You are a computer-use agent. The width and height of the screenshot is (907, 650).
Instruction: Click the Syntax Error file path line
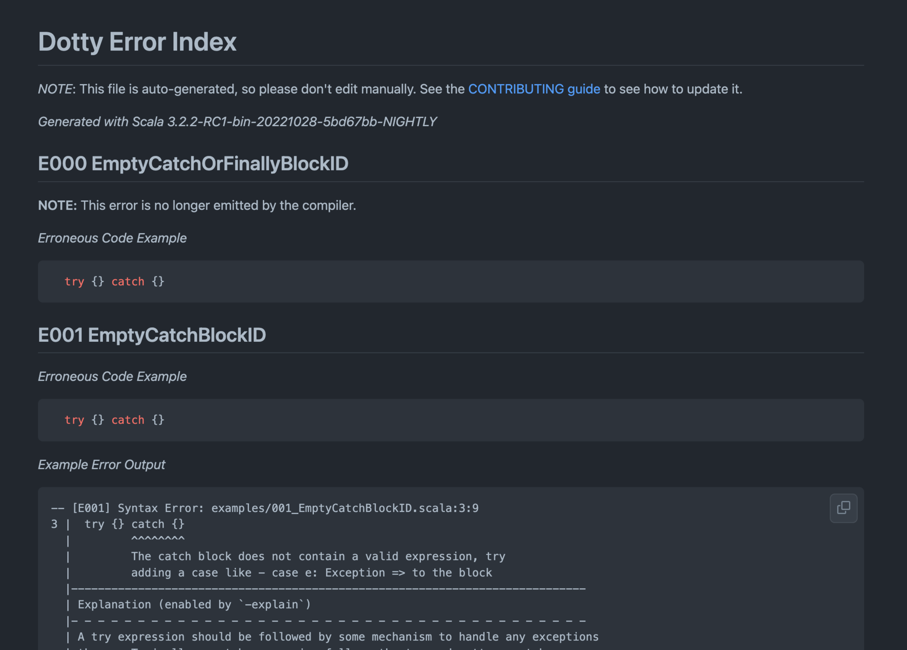coord(265,508)
